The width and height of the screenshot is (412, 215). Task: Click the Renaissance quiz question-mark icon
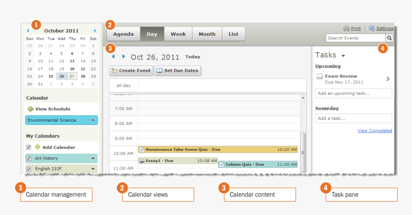click(x=142, y=149)
